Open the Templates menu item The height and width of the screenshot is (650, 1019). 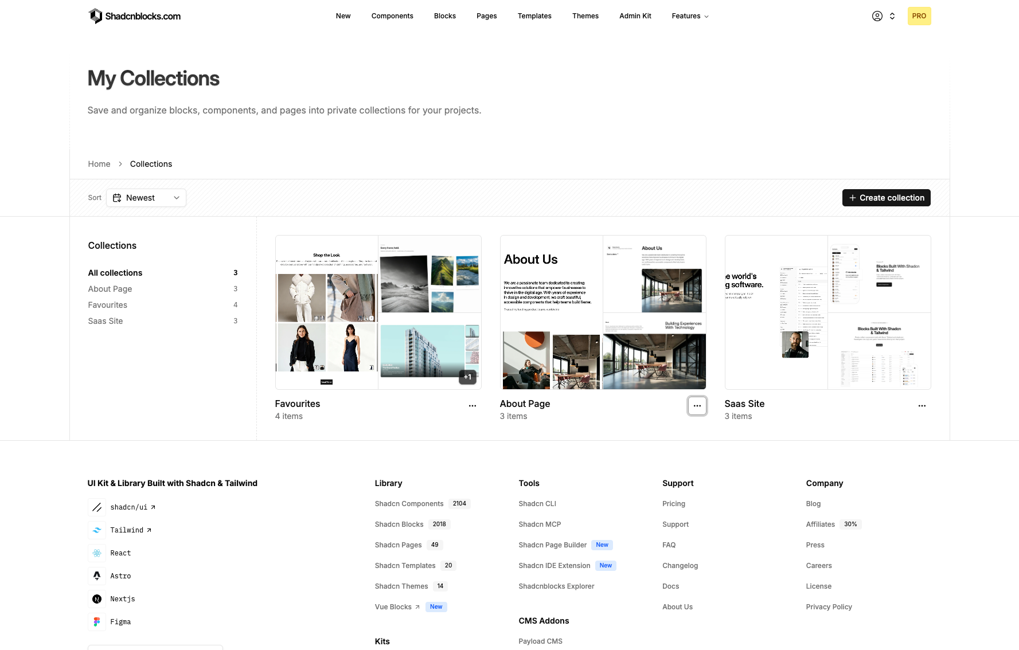coord(534,16)
